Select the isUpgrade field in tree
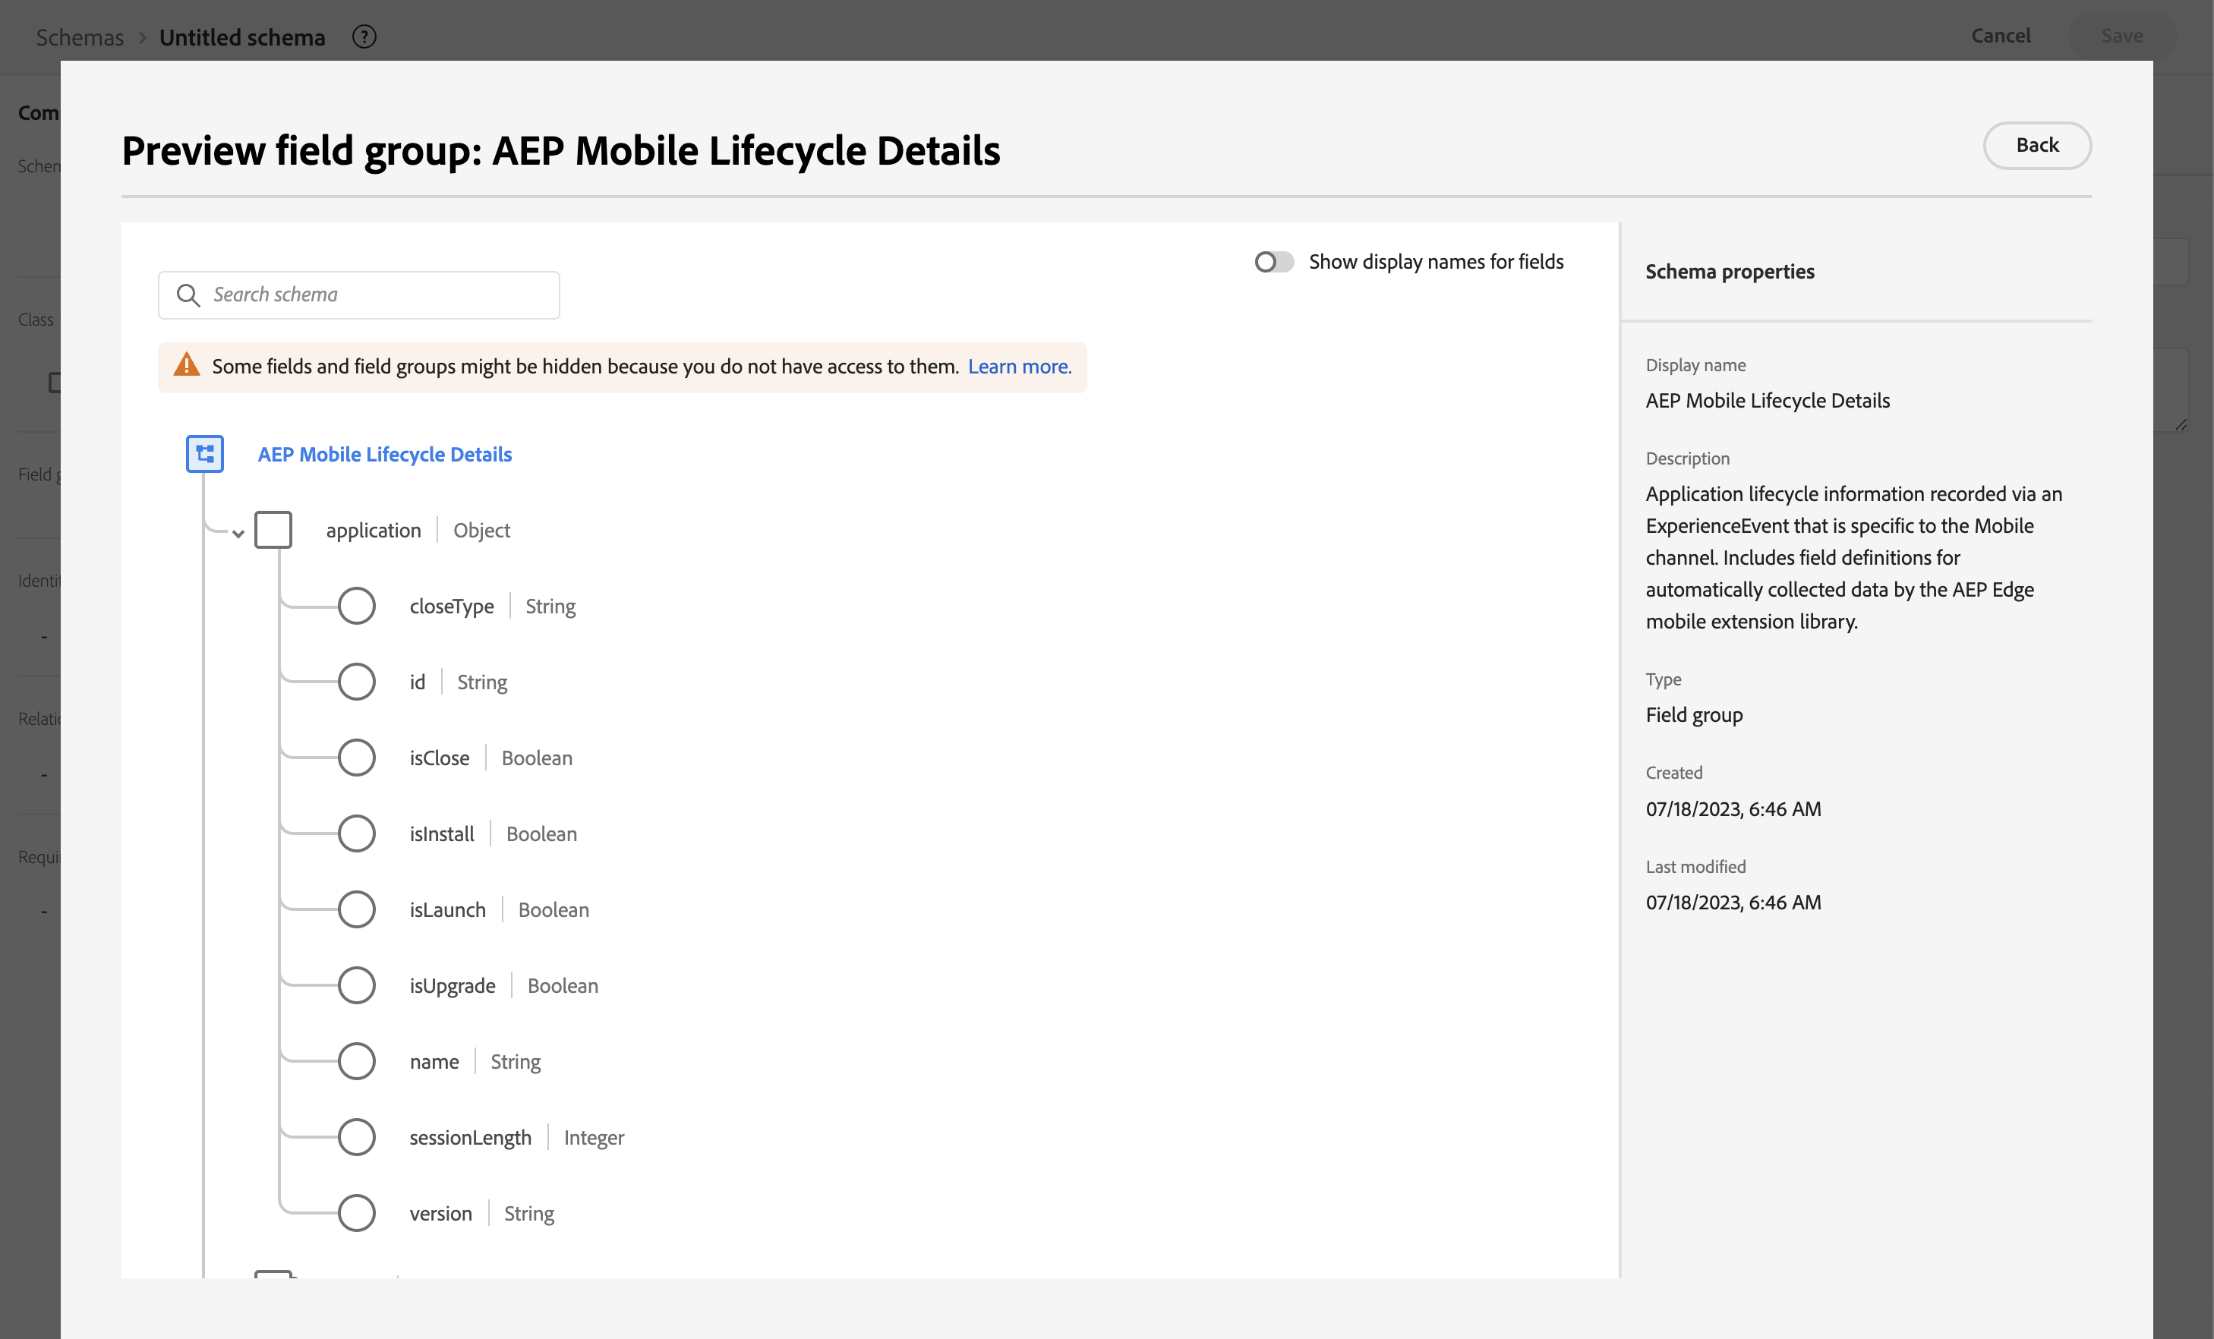The width and height of the screenshot is (2214, 1339). coord(452,986)
